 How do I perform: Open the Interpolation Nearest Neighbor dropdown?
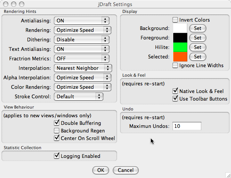coord(83,68)
